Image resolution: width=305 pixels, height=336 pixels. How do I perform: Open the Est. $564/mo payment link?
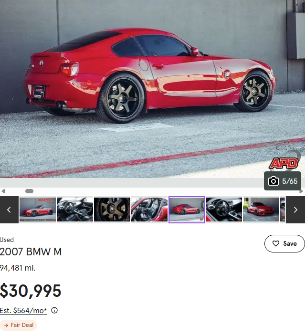click(23, 310)
